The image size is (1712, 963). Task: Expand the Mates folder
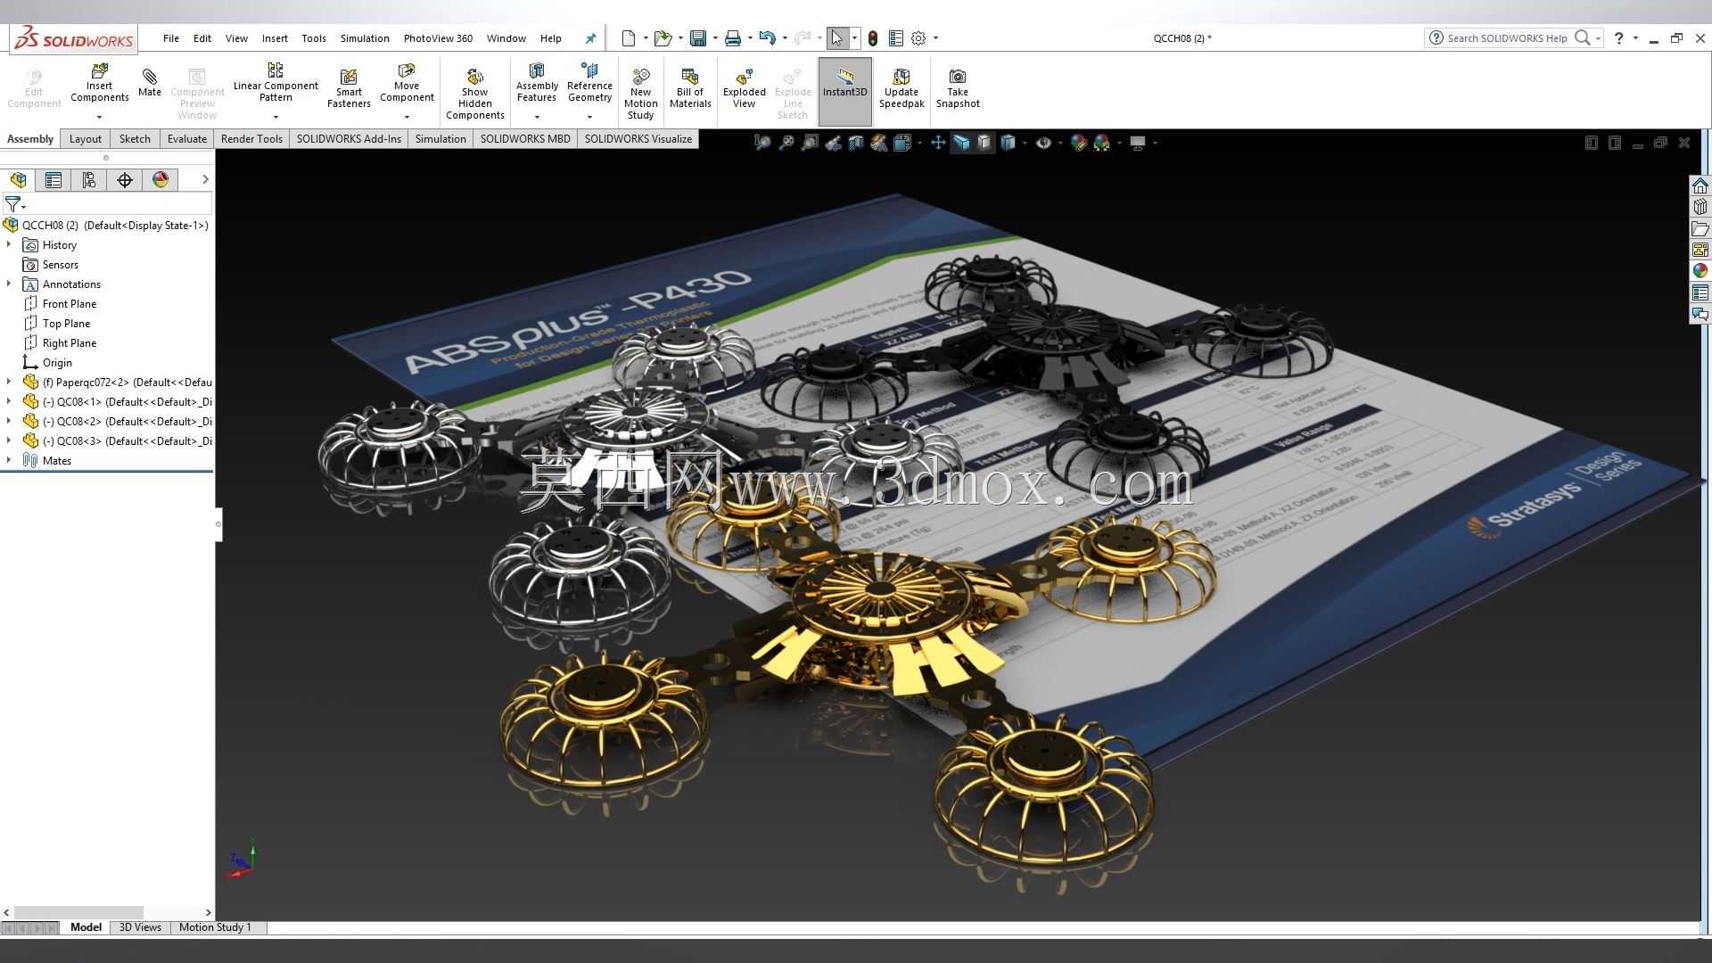point(9,460)
